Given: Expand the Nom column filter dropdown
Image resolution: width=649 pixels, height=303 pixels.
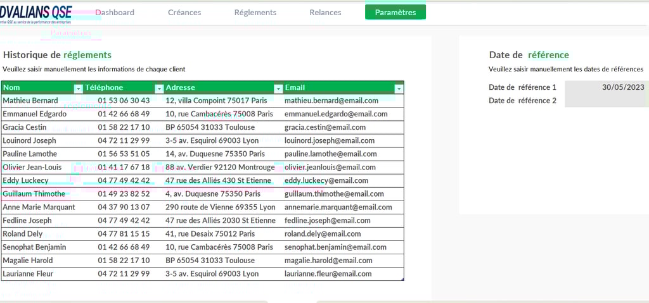Looking at the screenshot, I should point(78,89).
